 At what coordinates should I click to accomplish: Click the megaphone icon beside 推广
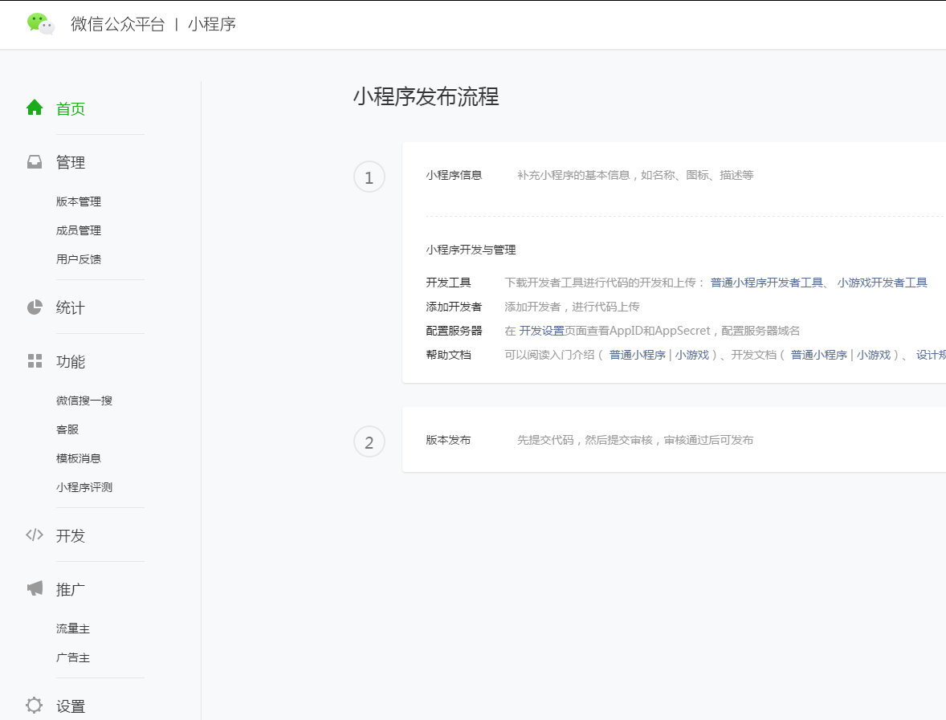point(35,589)
